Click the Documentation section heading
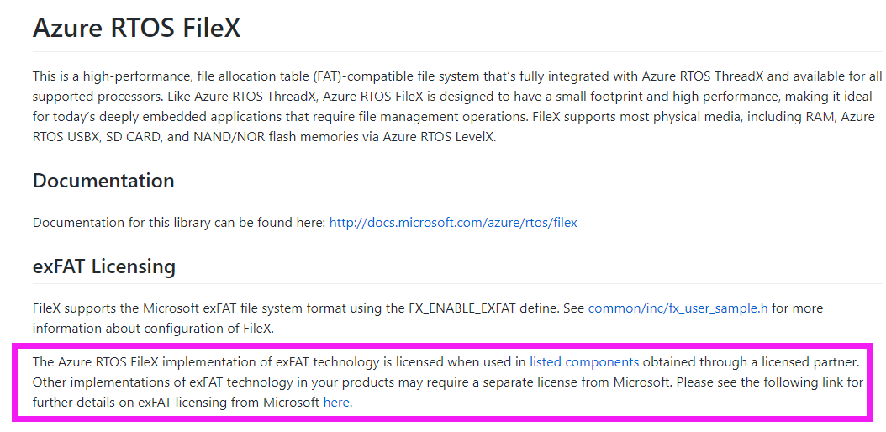This screenshot has height=432, width=886. pyautogui.click(x=103, y=181)
